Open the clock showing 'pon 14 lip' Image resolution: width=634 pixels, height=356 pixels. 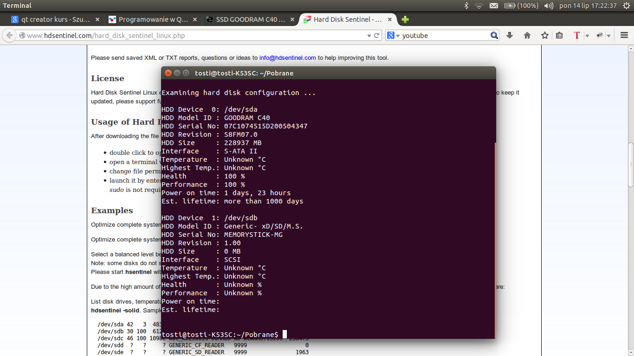pos(588,6)
